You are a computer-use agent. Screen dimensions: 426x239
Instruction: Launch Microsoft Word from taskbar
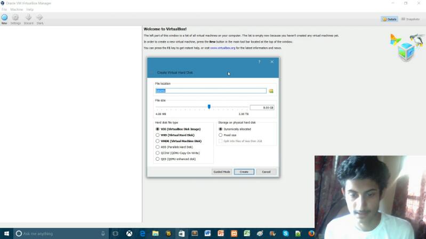(x=207, y=234)
